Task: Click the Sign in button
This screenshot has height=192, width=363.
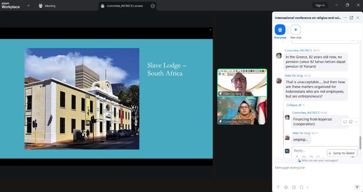Action: 320,5
